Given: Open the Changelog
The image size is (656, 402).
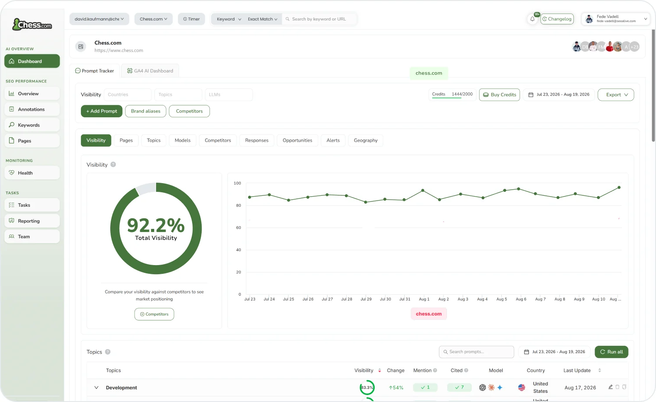Looking at the screenshot, I should [x=557, y=19].
